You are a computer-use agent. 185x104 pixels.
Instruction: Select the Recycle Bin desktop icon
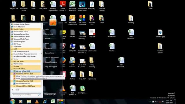14,5
